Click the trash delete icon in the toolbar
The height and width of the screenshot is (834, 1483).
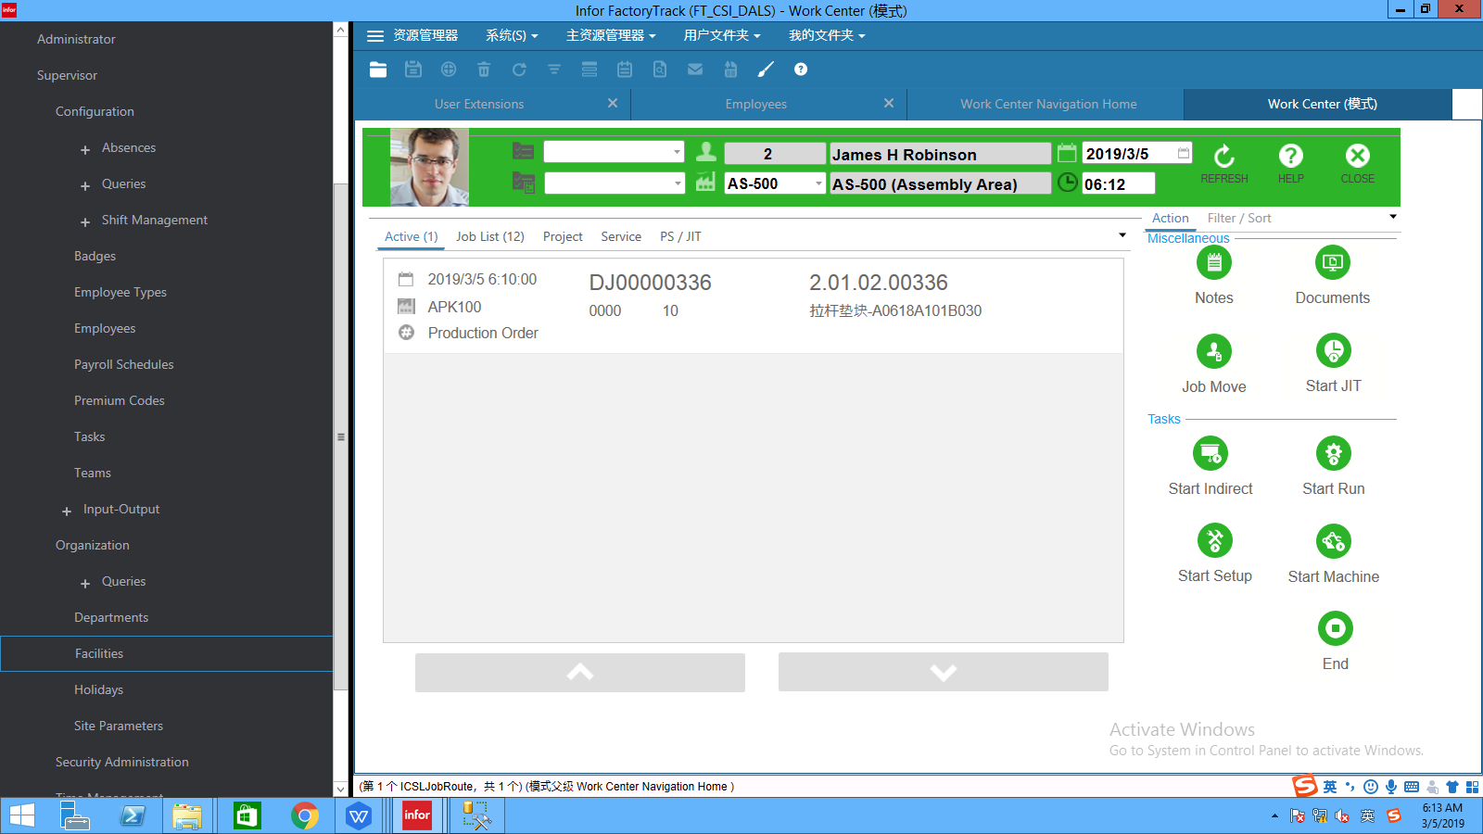tap(484, 69)
